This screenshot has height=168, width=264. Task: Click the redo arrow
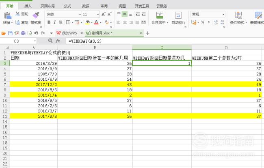pos(43,33)
